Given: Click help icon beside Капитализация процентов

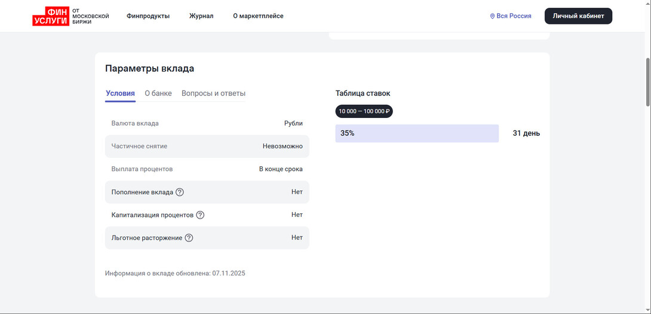Looking at the screenshot, I should [200, 215].
